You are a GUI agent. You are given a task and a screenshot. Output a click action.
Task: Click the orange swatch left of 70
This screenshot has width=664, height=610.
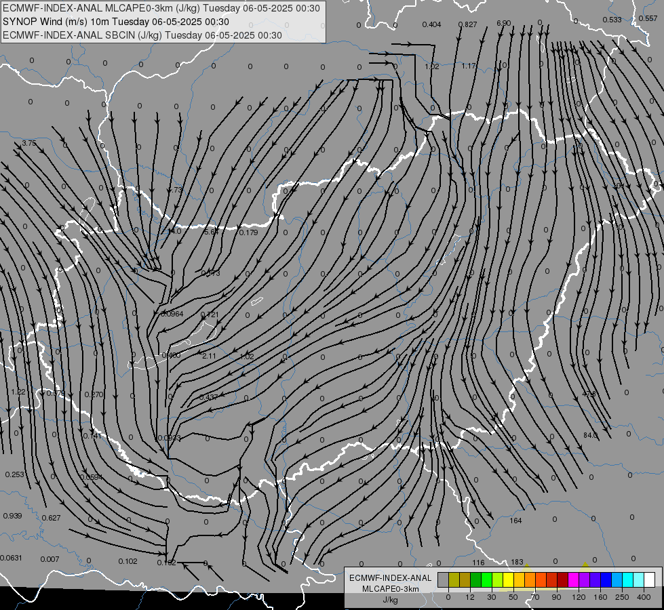pos(530,579)
